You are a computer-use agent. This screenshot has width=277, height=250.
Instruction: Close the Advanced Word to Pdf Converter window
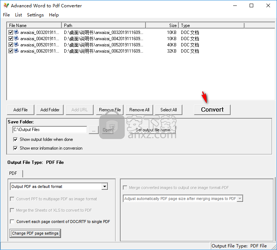point(268,5)
